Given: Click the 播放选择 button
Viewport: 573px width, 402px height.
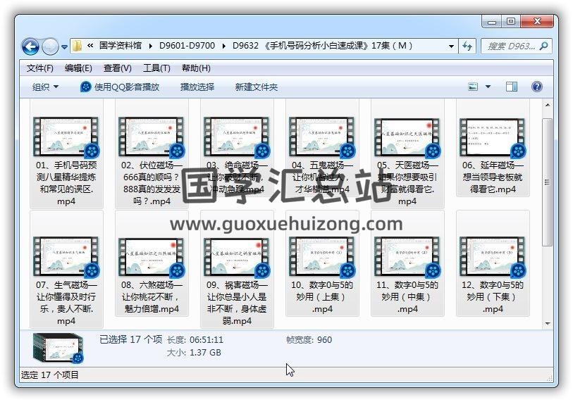Looking at the screenshot, I should pyautogui.click(x=197, y=87).
